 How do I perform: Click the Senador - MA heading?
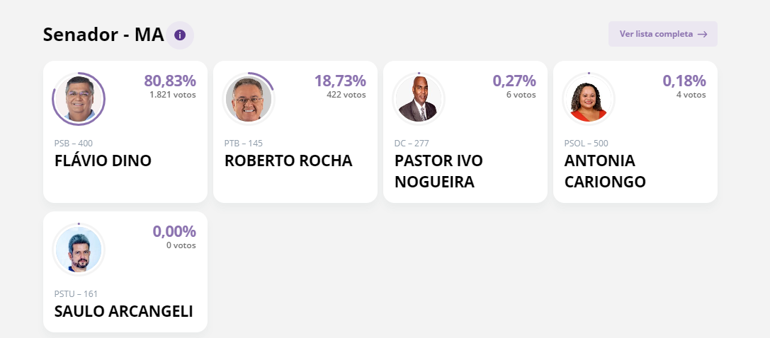coord(103,35)
